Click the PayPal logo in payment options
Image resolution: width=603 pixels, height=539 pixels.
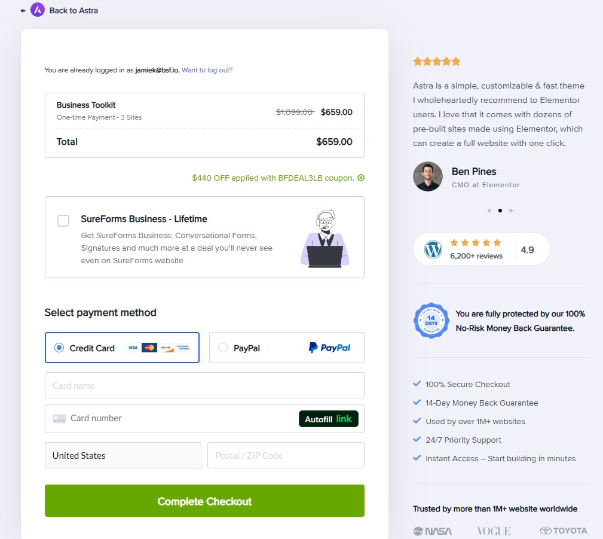tap(330, 348)
